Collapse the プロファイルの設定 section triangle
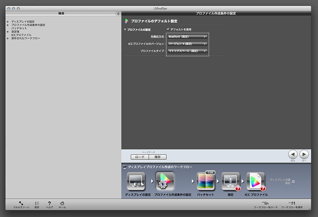Image resolution: width=318 pixels, height=217 pixels. click(125, 29)
